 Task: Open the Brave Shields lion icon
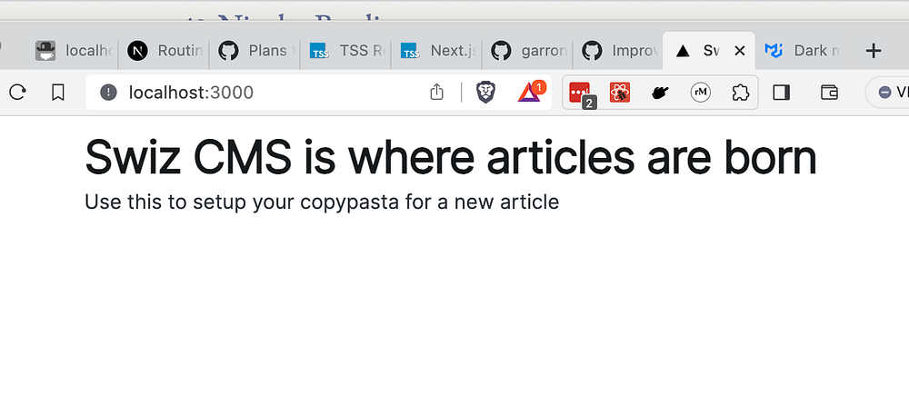(x=485, y=92)
